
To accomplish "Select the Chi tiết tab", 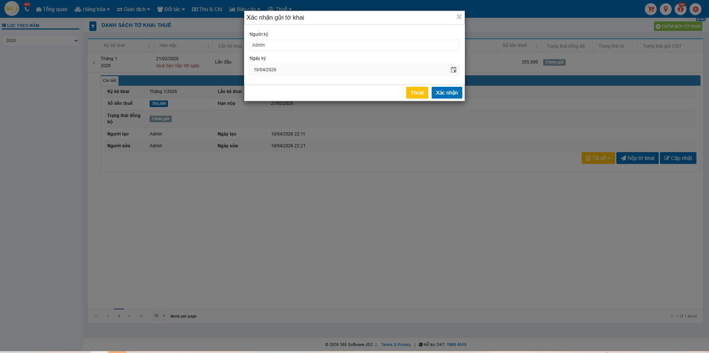I will (109, 80).
